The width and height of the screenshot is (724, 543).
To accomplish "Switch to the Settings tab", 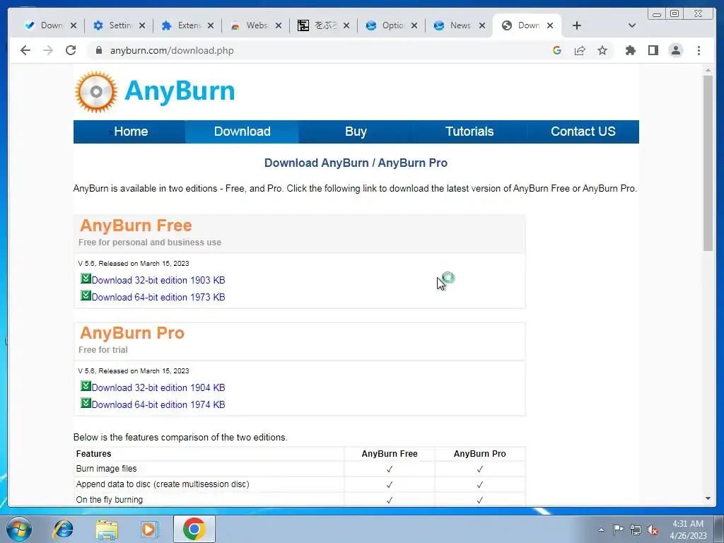I will (x=119, y=25).
